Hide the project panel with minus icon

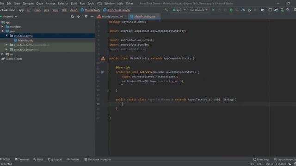click(x=92, y=17)
